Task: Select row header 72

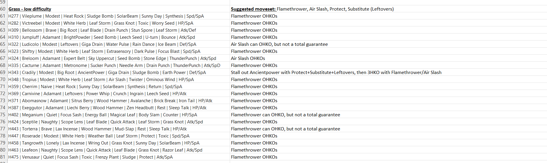Action: (x=4, y=94)
